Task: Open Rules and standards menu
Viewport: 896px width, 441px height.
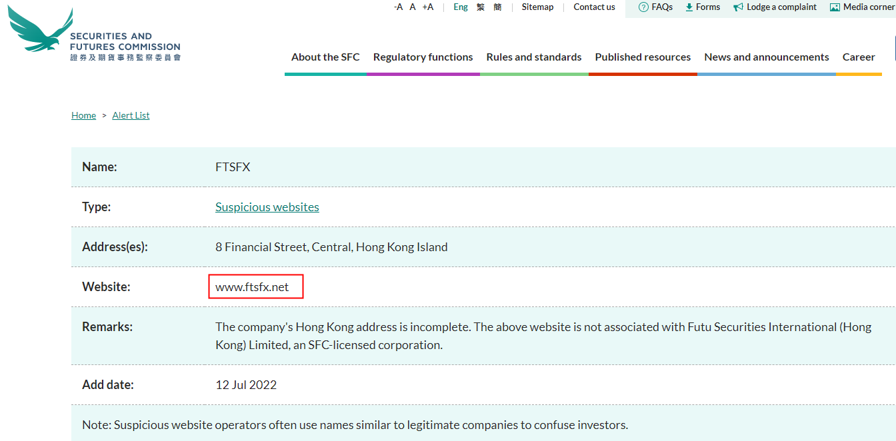Action: tap(534, 57)
